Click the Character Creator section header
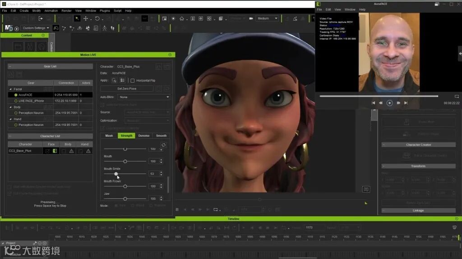This screenshot has width=462, height=259. click(418, 145)
